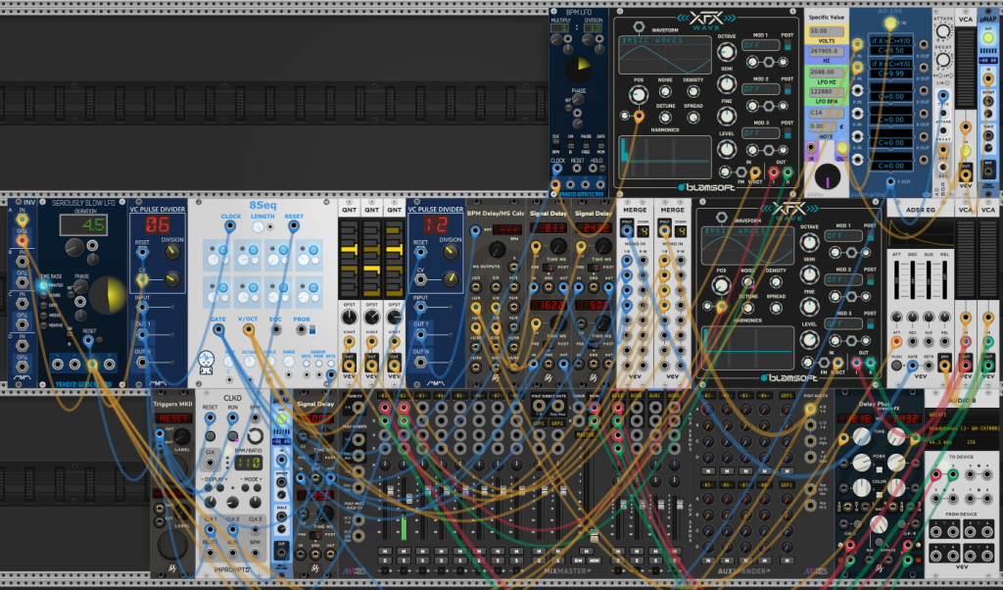Click OUT 1 jack on the first VC Pulse Divider
1003x590 pixels.
click(x=142, y=334)
